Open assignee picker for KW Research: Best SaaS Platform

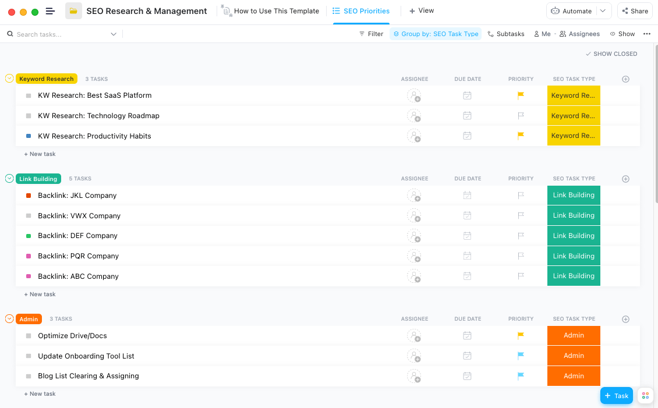point(414,96)
